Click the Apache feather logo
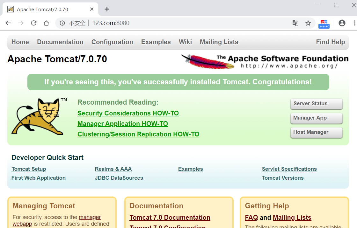The width and height of the screenshot is (357, 228). (208, 61)
